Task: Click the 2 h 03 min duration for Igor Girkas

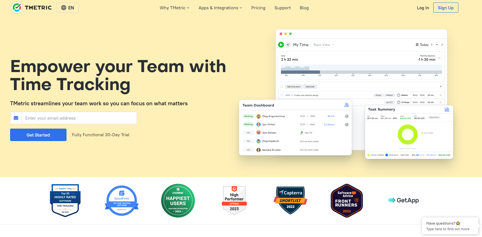Action: coord(329,125)
